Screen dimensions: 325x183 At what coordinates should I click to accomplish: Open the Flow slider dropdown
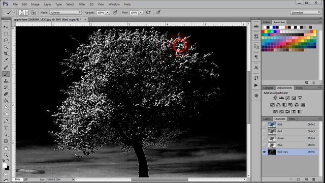141,12
